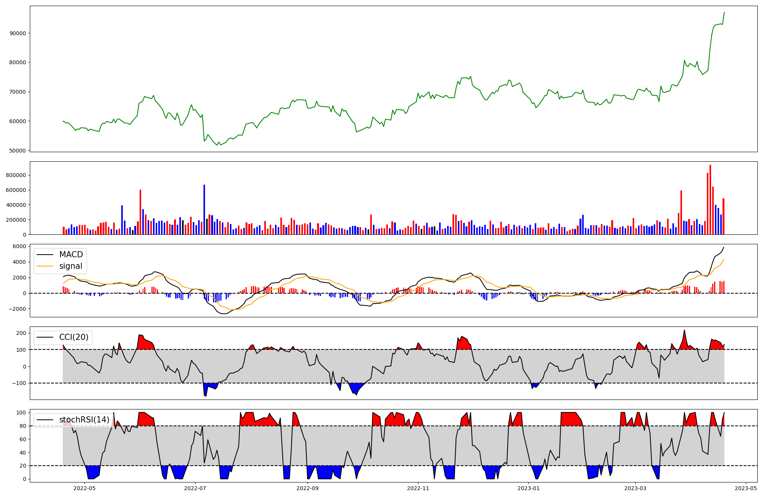Click the tallest blue volume bar
Image resolution: width=765 pixels, height=497 pixels.
(x=204, y=210)
